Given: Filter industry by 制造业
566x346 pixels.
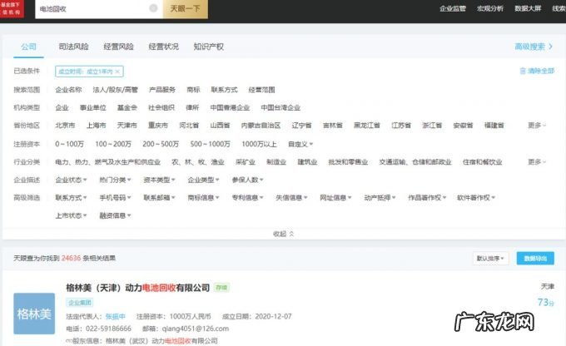Looking at the screenshot, I should 276,161.
